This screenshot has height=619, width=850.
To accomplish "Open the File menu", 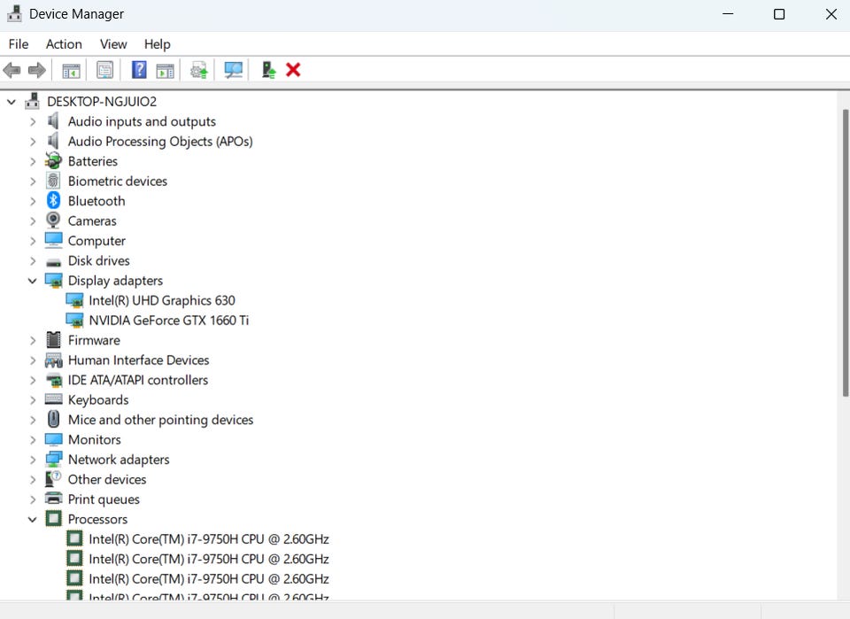I will click(19, 44).
